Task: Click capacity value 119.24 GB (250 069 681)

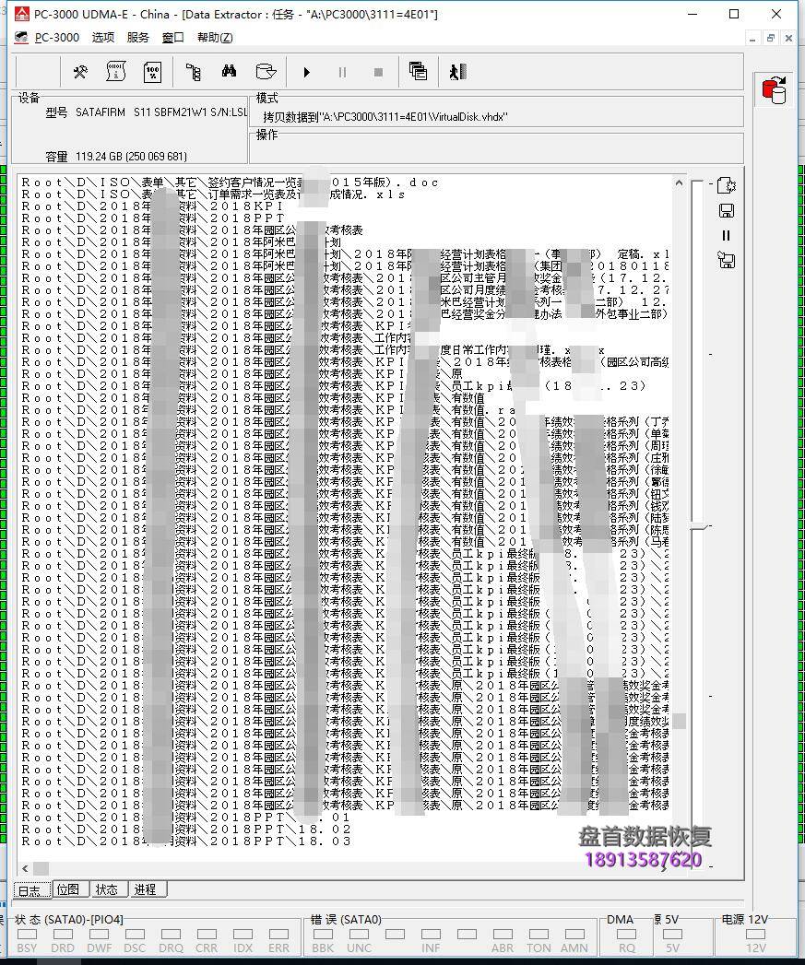Action: pyautogui.click(x=131, y=157)
